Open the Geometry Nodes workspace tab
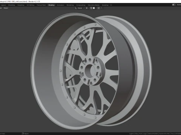Image resolution: width=181 pixels, height=135 pixels. pyautogui.click(x=94, y=5)
